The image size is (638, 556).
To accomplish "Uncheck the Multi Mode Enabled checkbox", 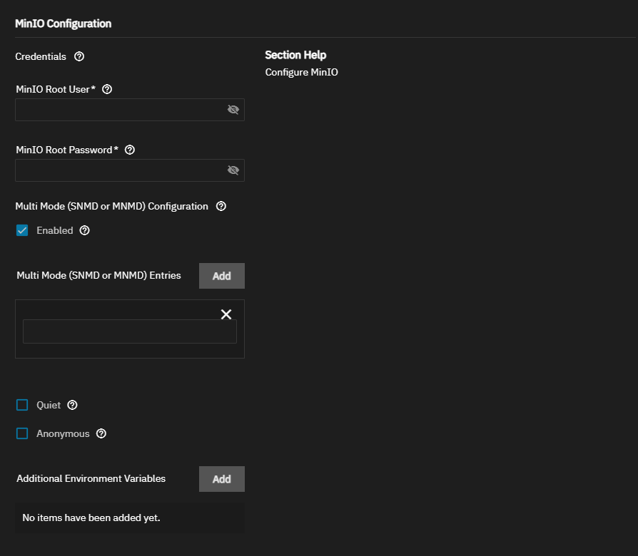I will click(22, 230).
